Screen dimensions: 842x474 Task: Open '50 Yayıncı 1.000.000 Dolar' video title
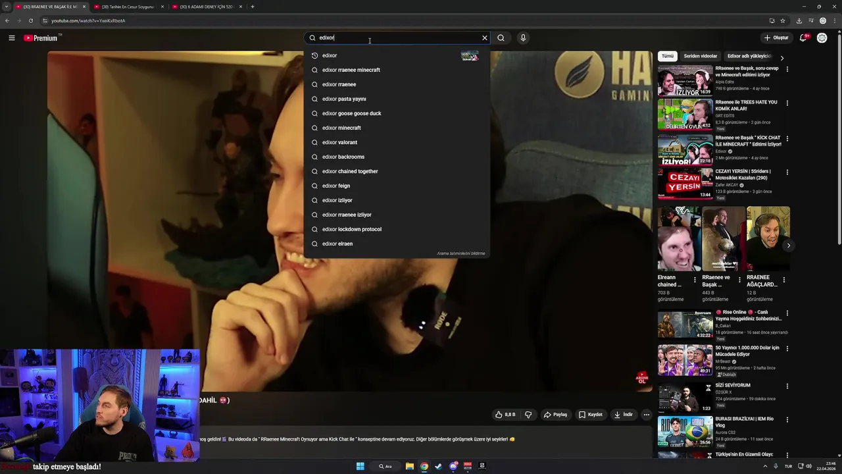pos(747,351)
